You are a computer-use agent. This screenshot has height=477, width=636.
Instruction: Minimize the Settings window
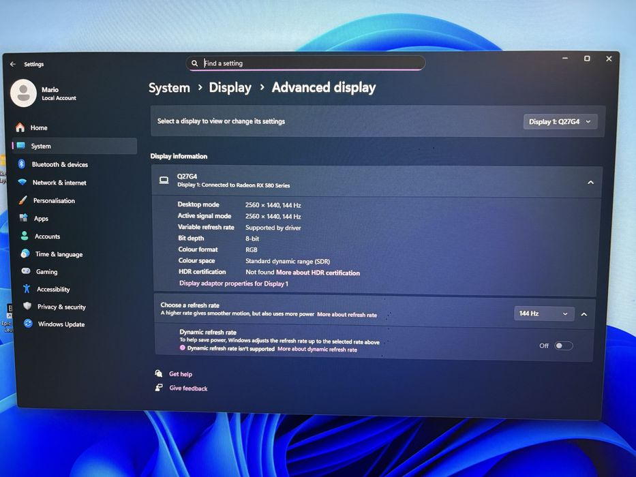pos(564,59)
